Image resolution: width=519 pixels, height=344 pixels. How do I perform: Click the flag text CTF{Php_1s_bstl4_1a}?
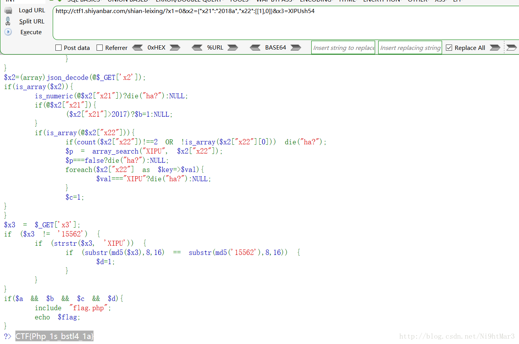[54, 336]
